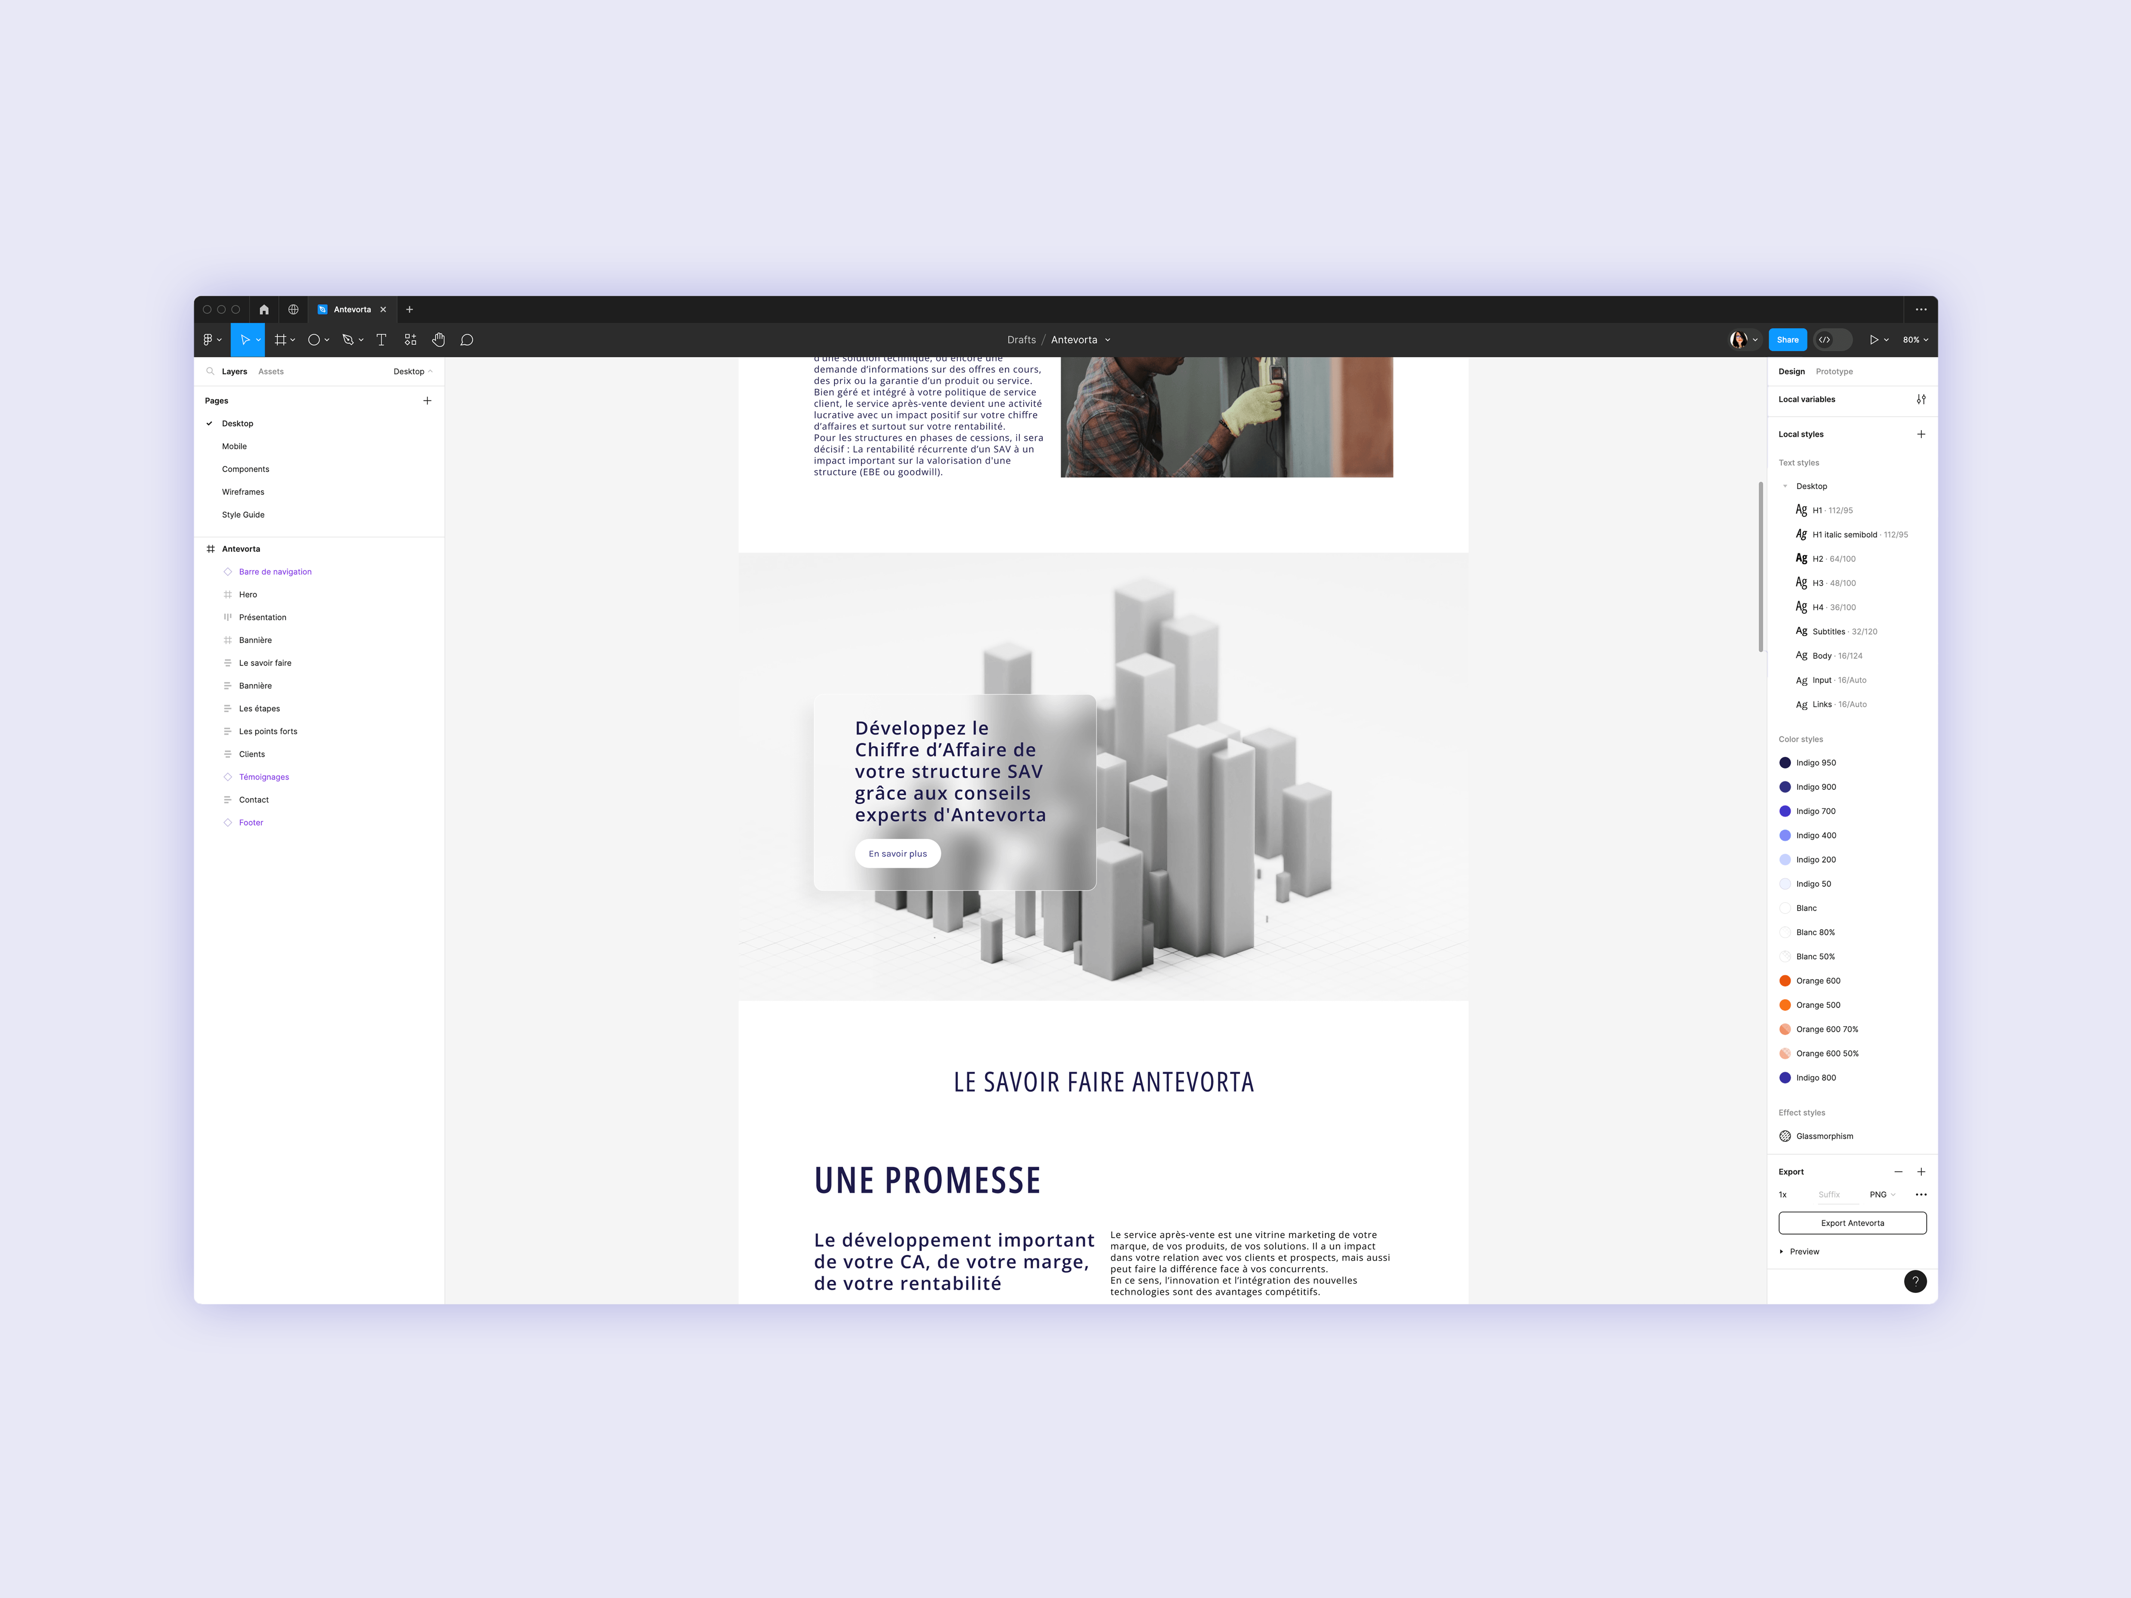Image resolution: width=2131 pixels, height=1598 pixels.
Task: Search layers with magnifier icon
Action: 210,371
